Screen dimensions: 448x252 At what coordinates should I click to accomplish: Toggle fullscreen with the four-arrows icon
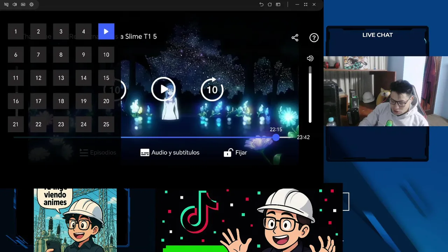[306, 5]
